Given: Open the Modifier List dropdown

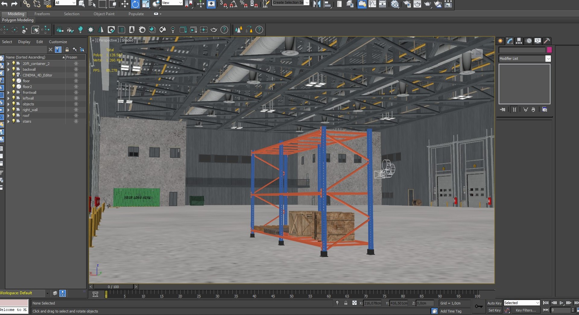Looking at the screenshot, I should coord(525,58).
